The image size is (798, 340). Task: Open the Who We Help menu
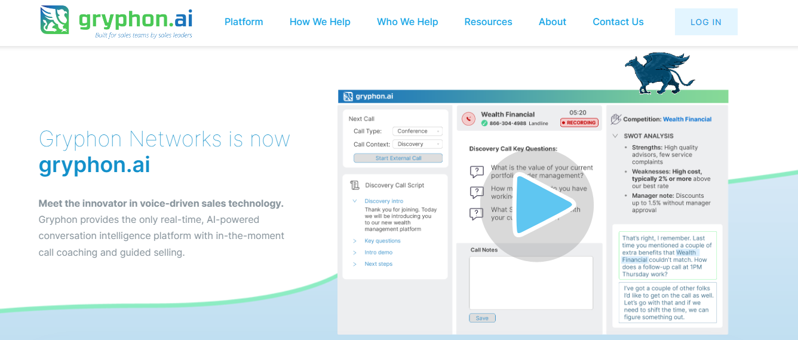coord(407,22)
